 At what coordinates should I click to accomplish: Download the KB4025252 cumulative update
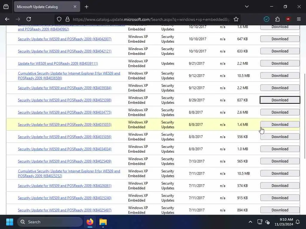click(280, 174)
